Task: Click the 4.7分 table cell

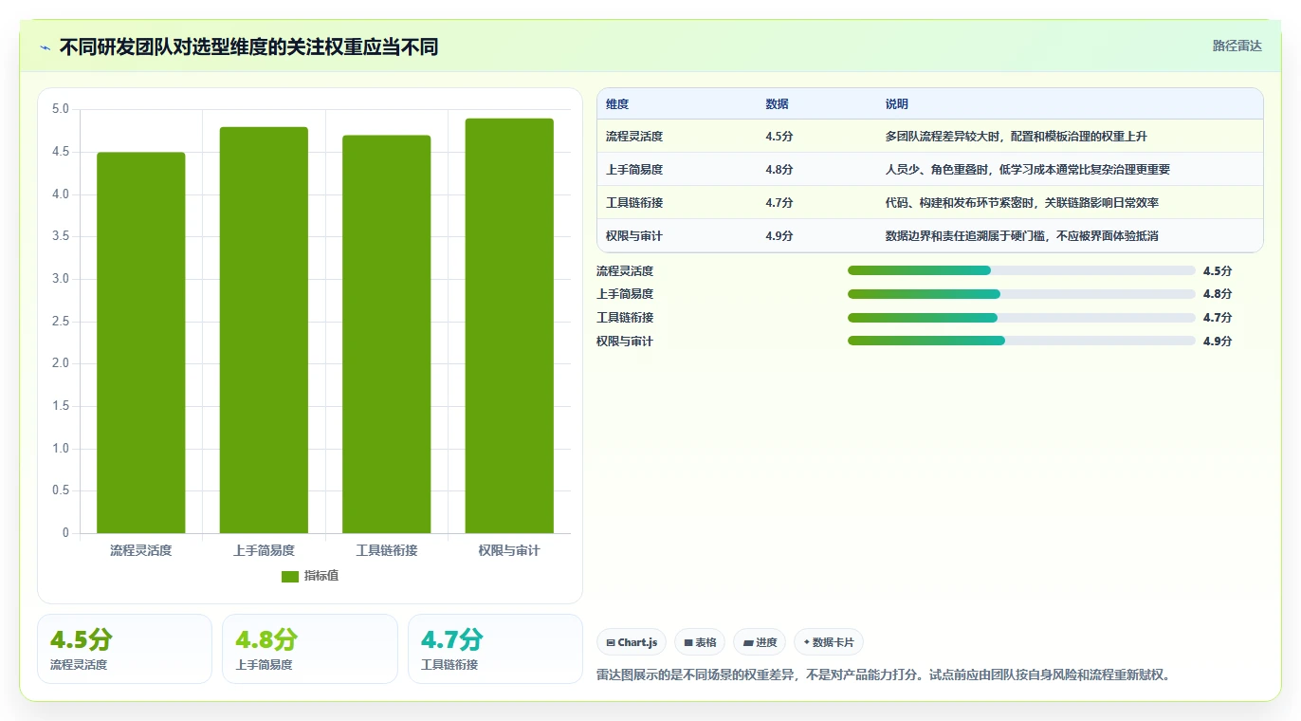Action: click(x=779, y=203)
